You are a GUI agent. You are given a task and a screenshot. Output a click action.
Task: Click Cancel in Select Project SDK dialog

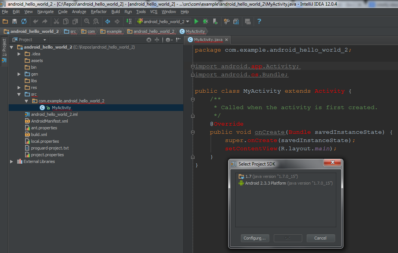[x=321, y=238]
